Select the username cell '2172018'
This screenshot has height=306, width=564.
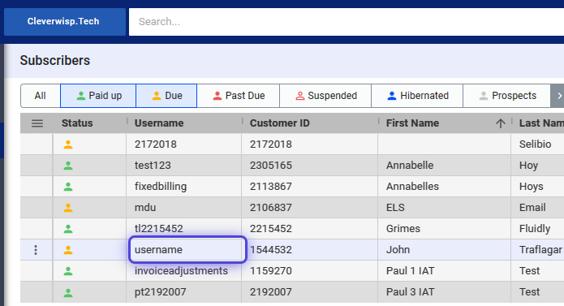[x=183, y=144]
